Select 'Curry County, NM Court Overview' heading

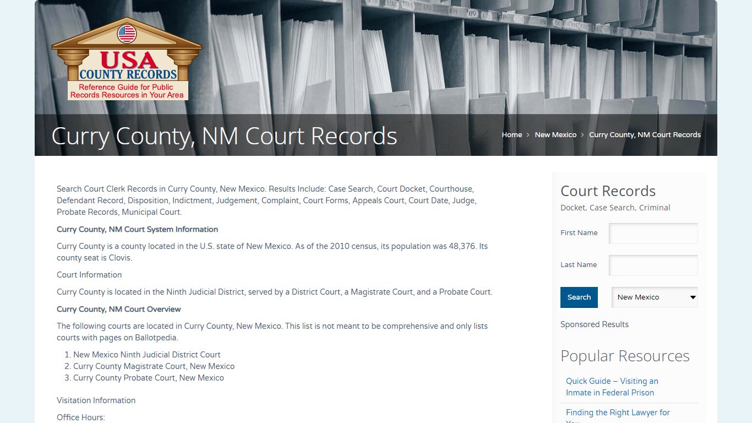pos(119,309)
